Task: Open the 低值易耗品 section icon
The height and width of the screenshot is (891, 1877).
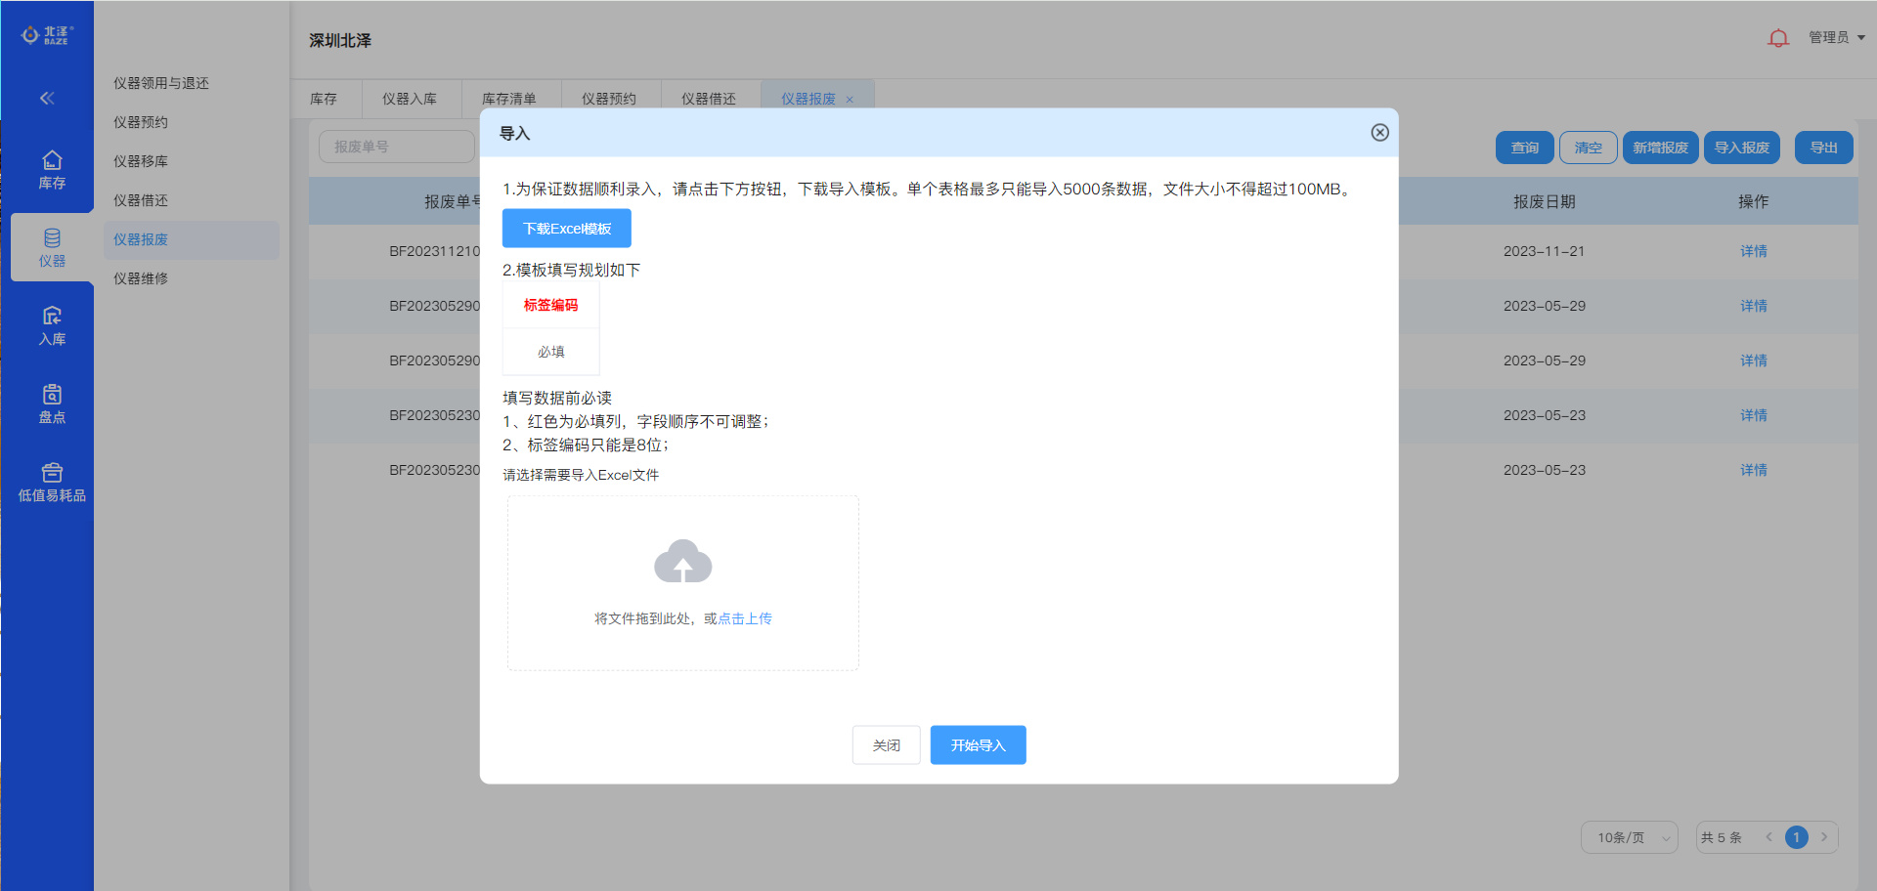Action: (x=52, y=482)
